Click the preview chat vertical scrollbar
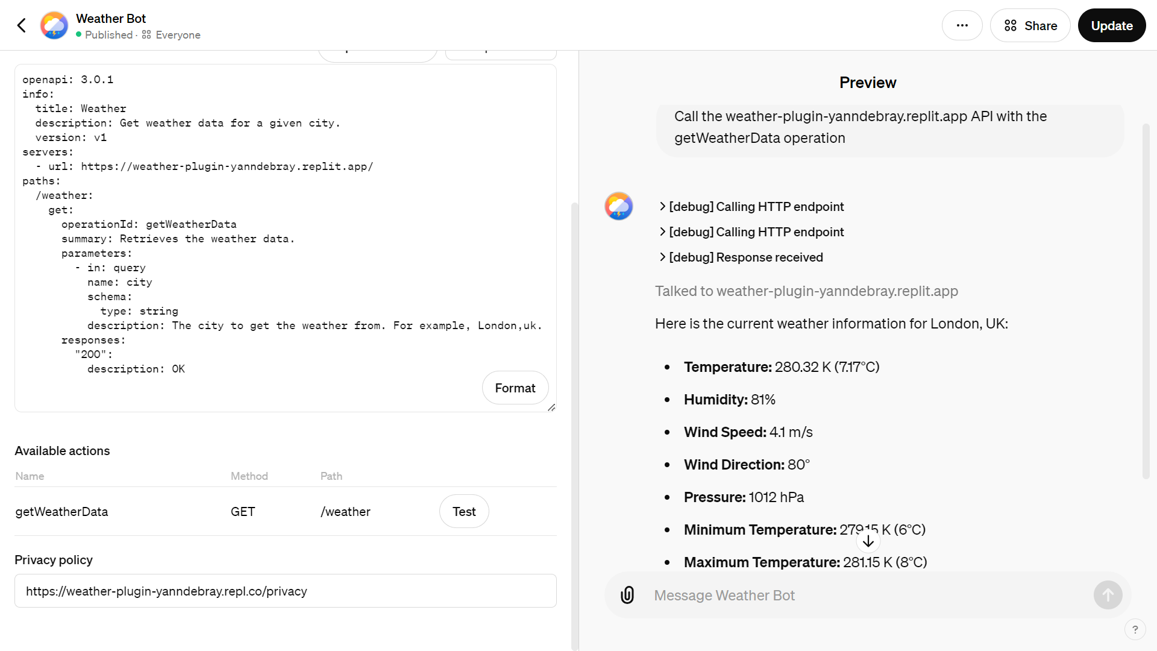1157x651 pixels. point(1146,301)
